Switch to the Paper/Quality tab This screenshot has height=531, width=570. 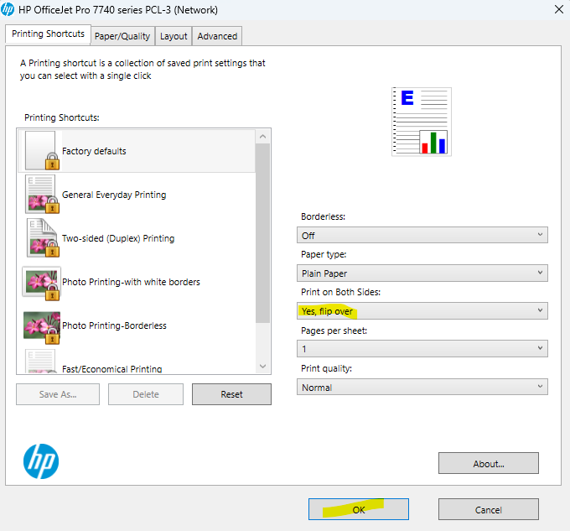(122, 36)
